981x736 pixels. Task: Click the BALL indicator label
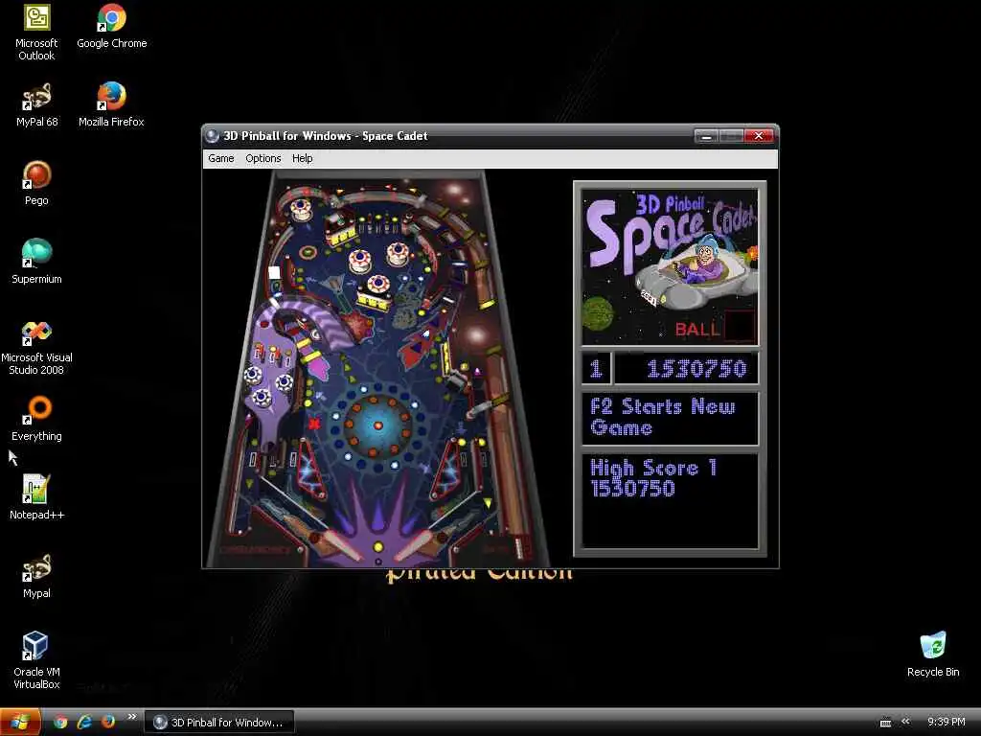tap(697, 330)
